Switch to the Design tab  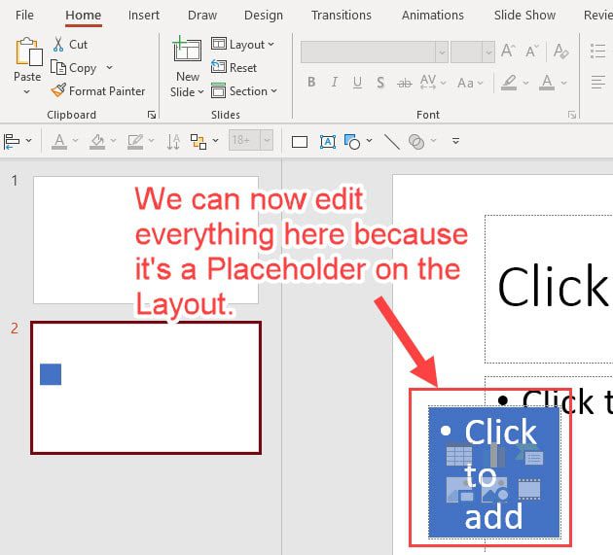coord(264,15)
